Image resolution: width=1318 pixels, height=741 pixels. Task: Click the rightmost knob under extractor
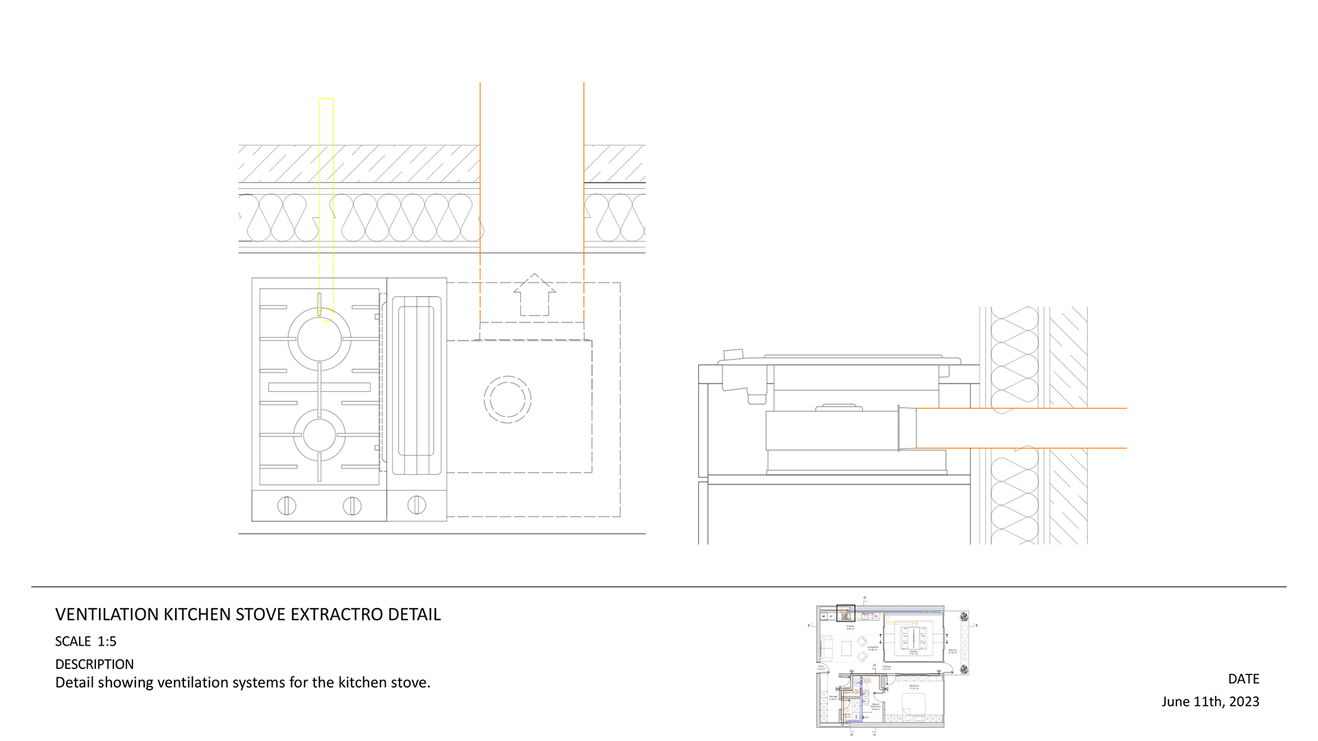point(416,505)
